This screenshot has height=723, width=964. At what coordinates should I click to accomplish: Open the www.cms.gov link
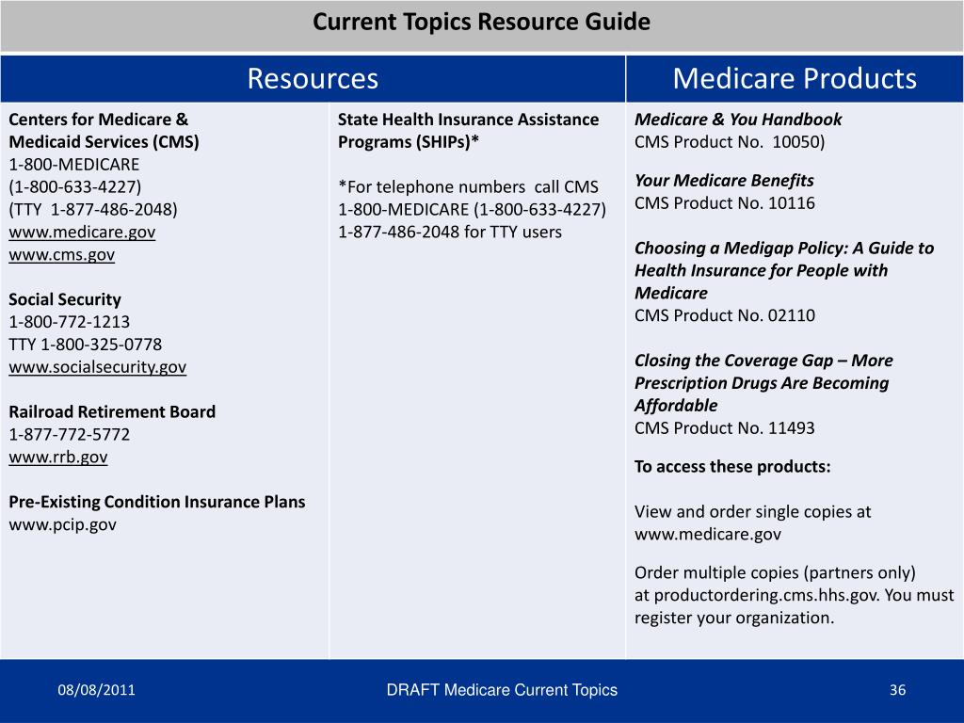tap(61, 255)
